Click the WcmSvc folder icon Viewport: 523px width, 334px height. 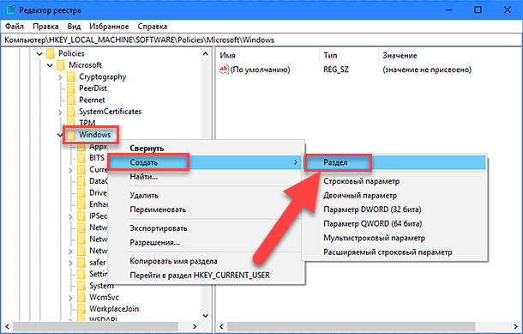(x=81, y=297)
